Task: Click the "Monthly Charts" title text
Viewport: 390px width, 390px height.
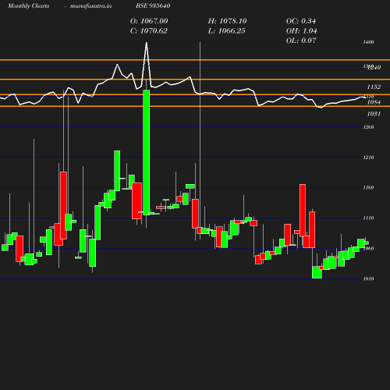Action: coord(28,5)
